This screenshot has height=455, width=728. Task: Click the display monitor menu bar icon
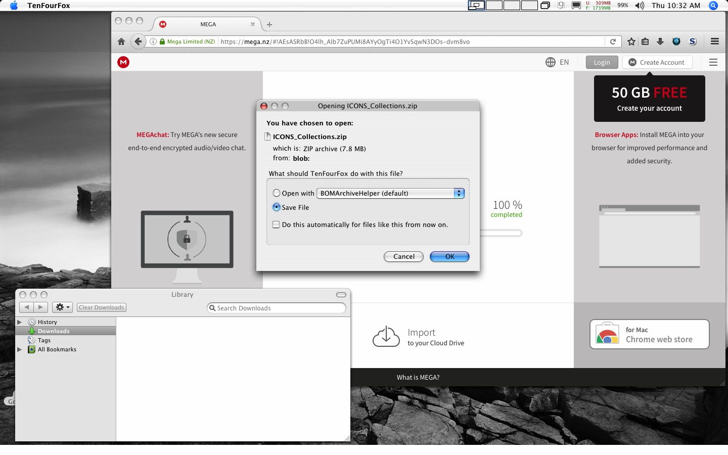tap(576, 6)
